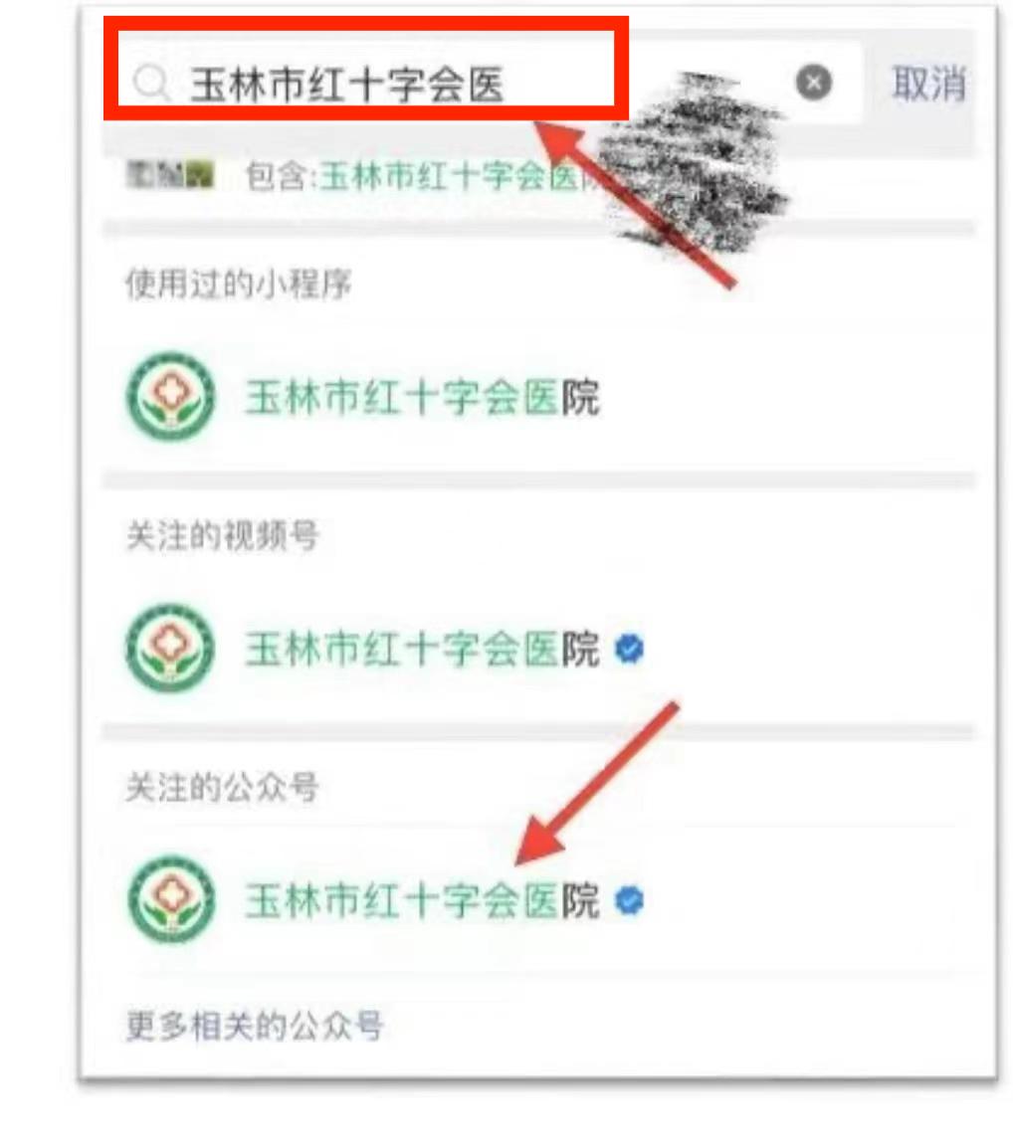Click the search magnifier icon
The height and width of the screenshot is (1141, 1013).
[x=151, y=83]
